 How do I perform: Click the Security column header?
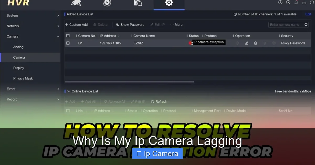coord(287,36)
